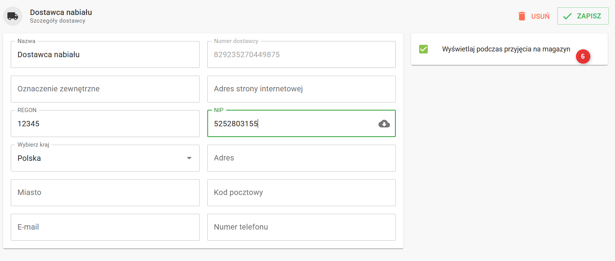Expand the country dropdown arrow
This screenshot has width=615, height=261.
[x=189, y=158]
